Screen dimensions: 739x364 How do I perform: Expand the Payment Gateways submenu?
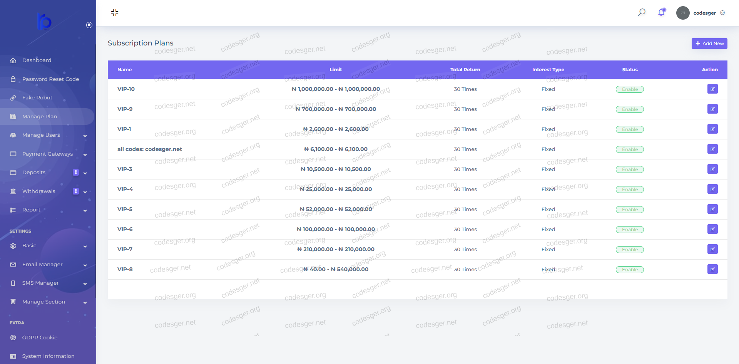point(85,154)
